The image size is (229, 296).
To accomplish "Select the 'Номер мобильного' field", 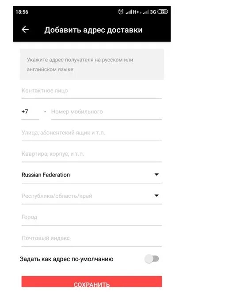I will 107,112.
